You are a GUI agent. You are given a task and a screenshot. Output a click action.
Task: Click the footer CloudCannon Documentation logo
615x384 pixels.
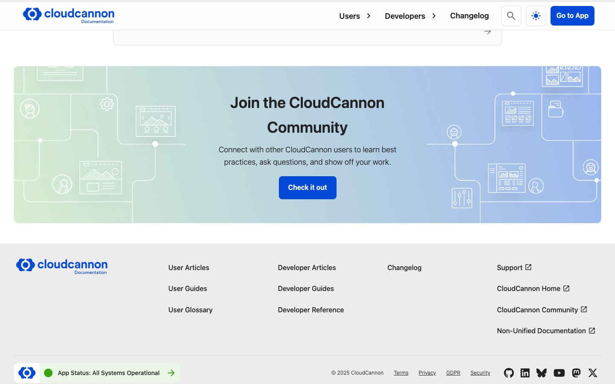[62, 266]
